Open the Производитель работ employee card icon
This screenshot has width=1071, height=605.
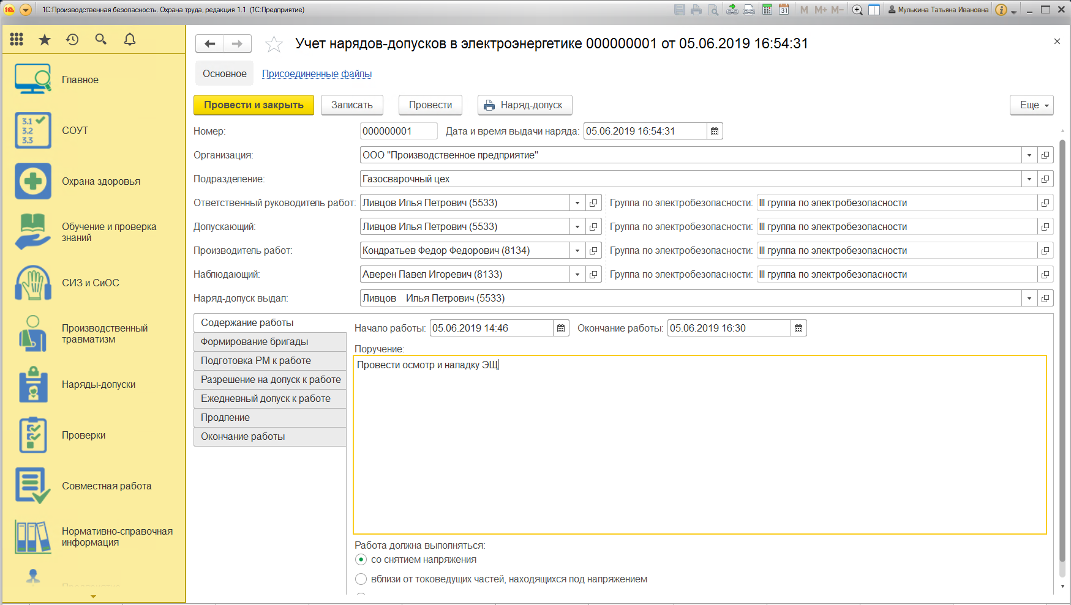pos(593,251)
